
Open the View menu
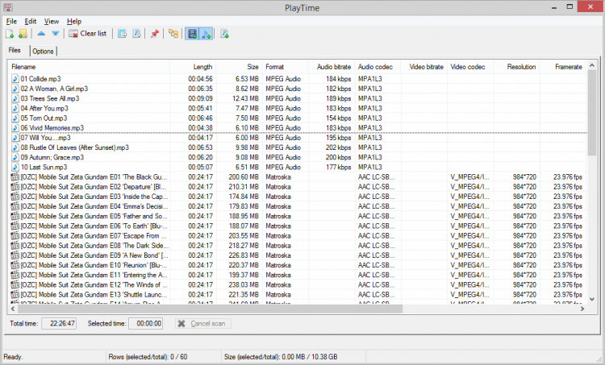(x=52, y=22)
